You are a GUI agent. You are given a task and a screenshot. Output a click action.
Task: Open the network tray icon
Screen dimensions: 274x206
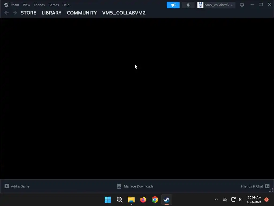pyautogui.click(x=233, y=200)
